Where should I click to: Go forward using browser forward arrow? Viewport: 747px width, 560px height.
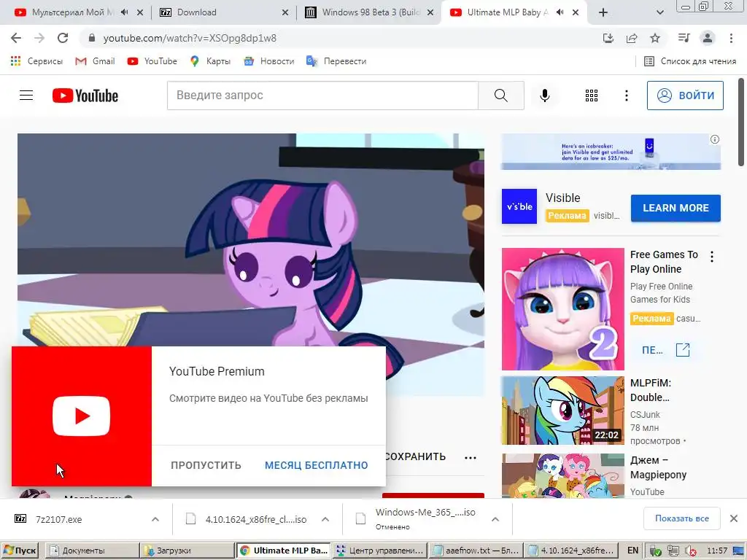point(39,38)
